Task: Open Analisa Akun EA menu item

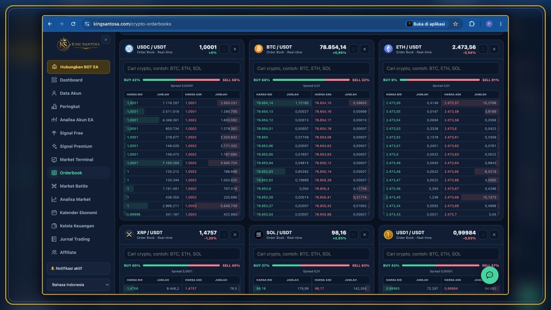Action: [x=79, y=120]
